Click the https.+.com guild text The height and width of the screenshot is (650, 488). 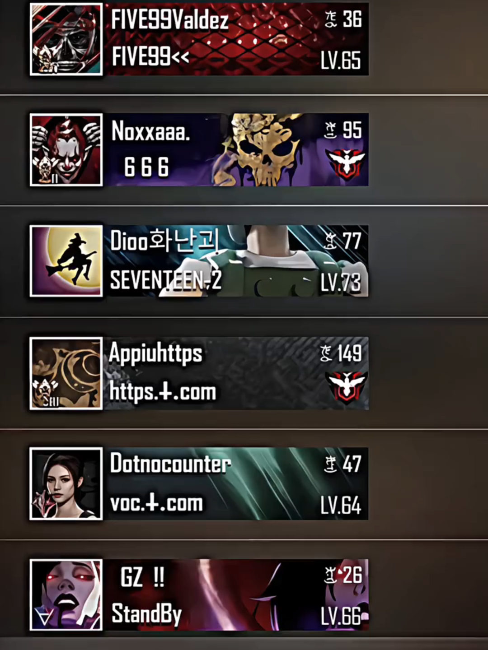point(163,391)
